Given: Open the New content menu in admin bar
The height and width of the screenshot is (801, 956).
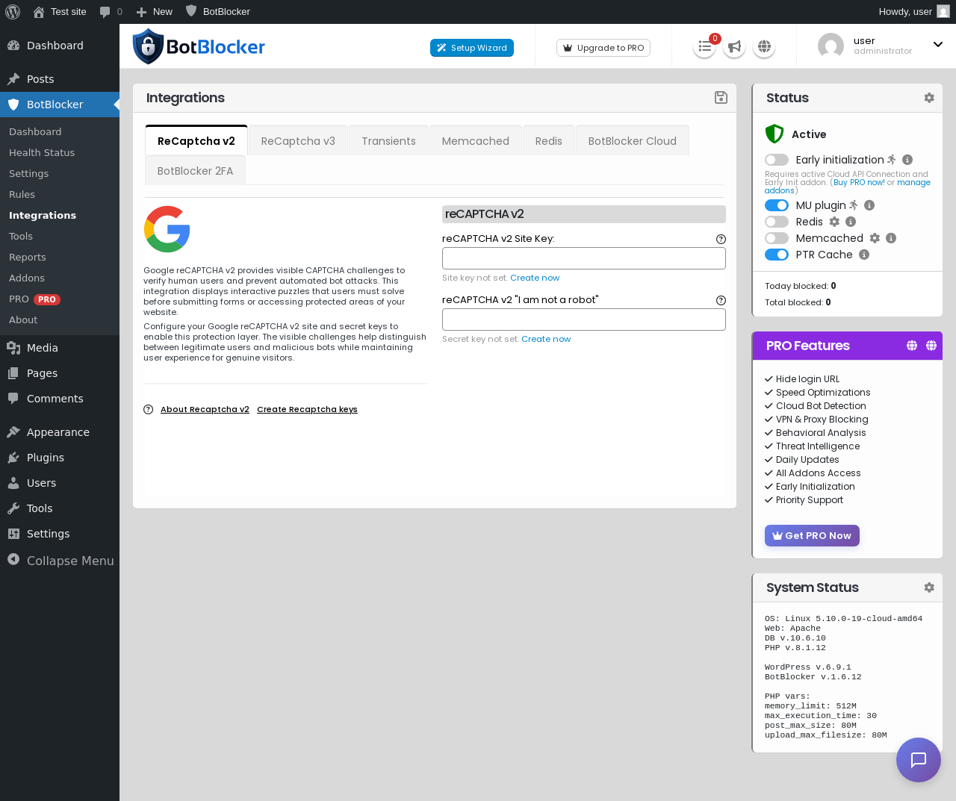Looking at the screenshot, I should point(155,11).
